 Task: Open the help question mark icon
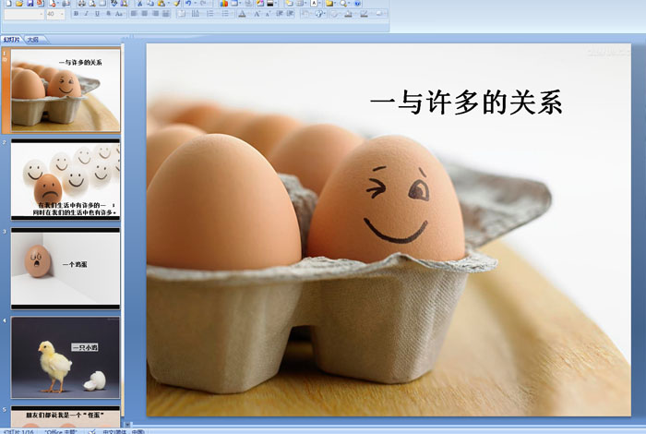[358, 4]
